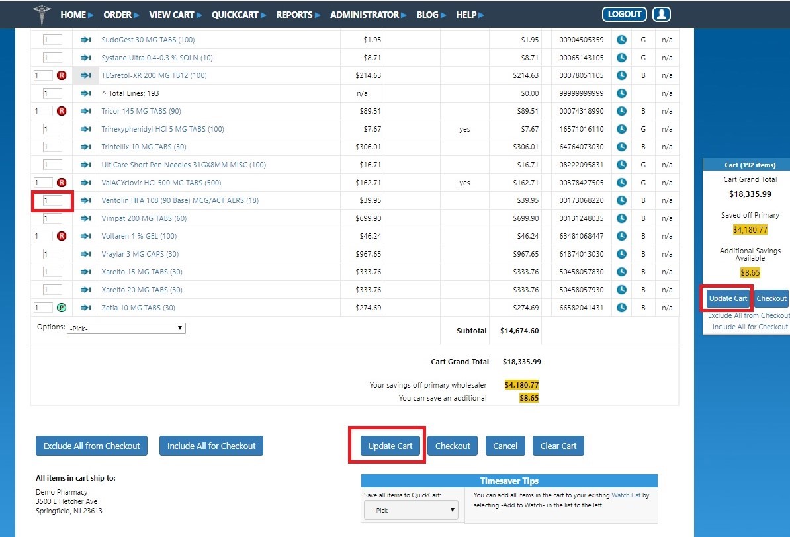Click the arrow icon next to SudoGest 30 MG
Screen dimensions: 790x537
(85, 40)
